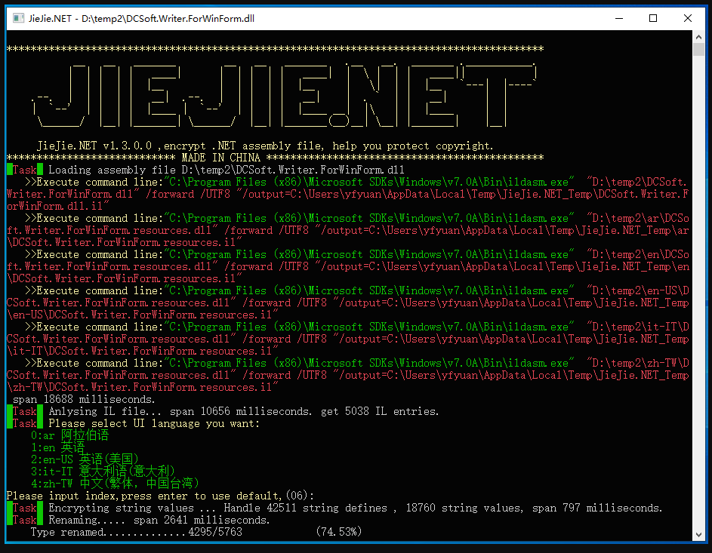Click 'Loading assembly file' task line
The height and width of the screenshot is (553, 712).
tap(205, 170)
